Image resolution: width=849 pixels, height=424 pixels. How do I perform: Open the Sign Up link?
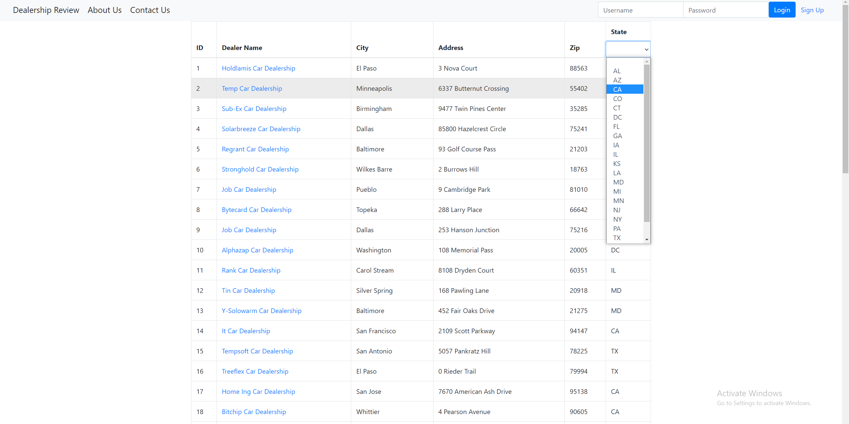tap(812, 10)
